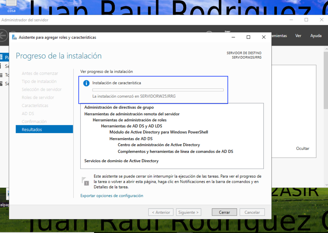Click the back arrow in Administrador del servidor
This screenshot has width=328, height=233.
coord(3,35)
